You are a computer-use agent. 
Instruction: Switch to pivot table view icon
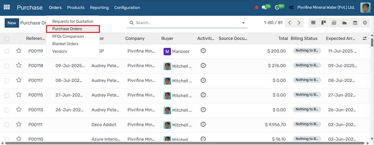click(334, 23)
